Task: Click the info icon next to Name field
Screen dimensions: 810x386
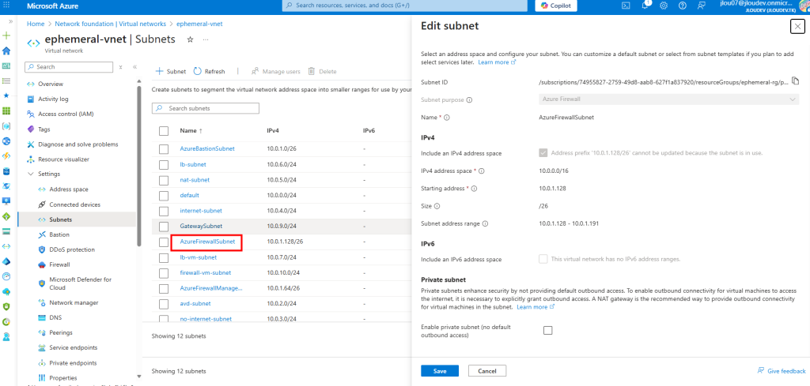Action: pos(447,118)
